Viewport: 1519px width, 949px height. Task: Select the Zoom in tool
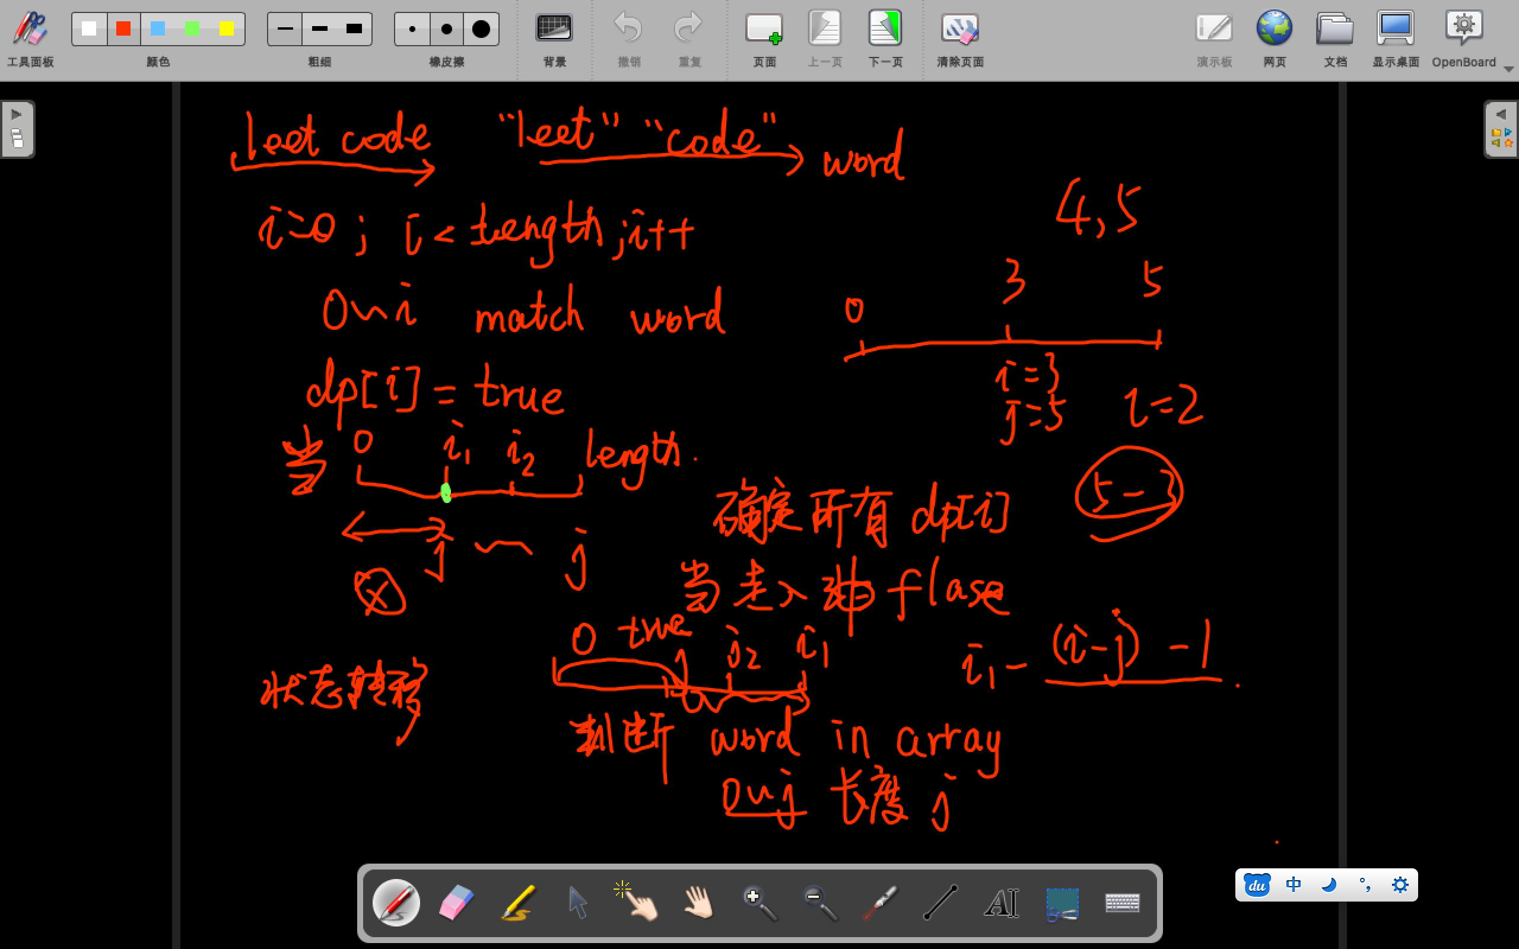(759, 903)
